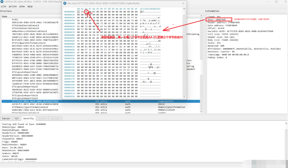Image resolution: width=288 pixels, height=168 pixels.
Task: Click the UEFITool application icon in title bar
Action: coord(2,2)
